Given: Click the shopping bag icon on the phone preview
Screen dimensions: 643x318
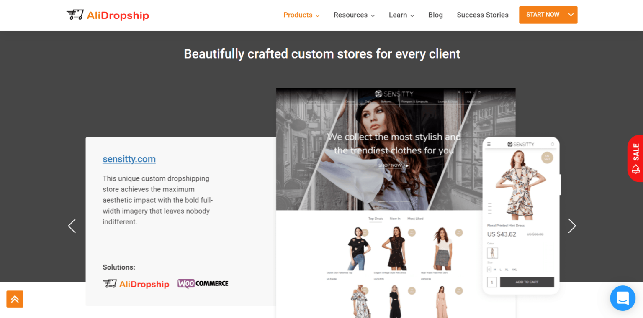Looking at the screenshot, I should 553,144.
